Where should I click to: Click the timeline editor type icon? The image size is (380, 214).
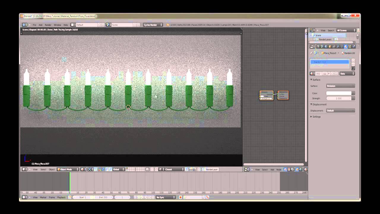24,197
